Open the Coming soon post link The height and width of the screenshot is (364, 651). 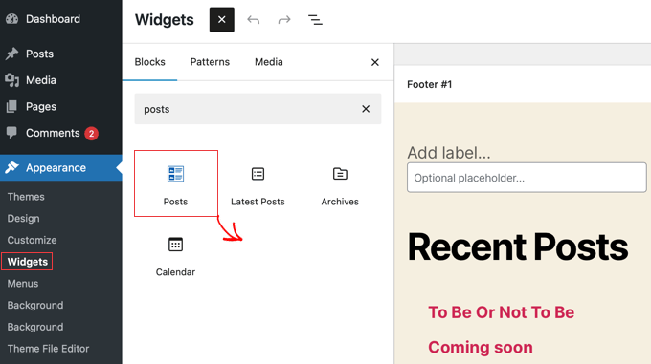point(481,348)
